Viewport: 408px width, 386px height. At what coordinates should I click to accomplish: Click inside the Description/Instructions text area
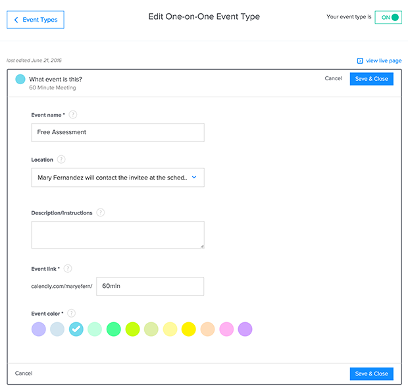118,235
